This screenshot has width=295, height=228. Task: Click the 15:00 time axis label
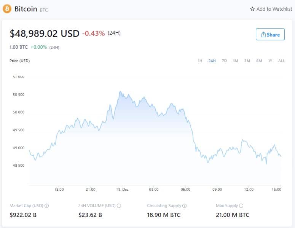(277, 190)
